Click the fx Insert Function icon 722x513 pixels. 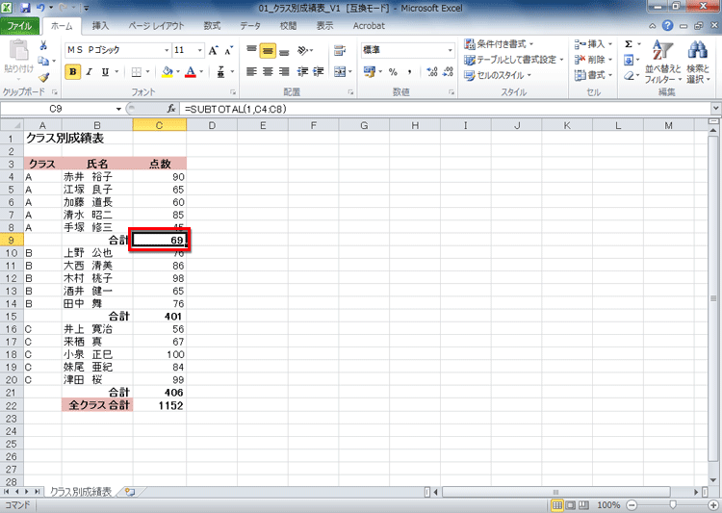tap(171, 109)
